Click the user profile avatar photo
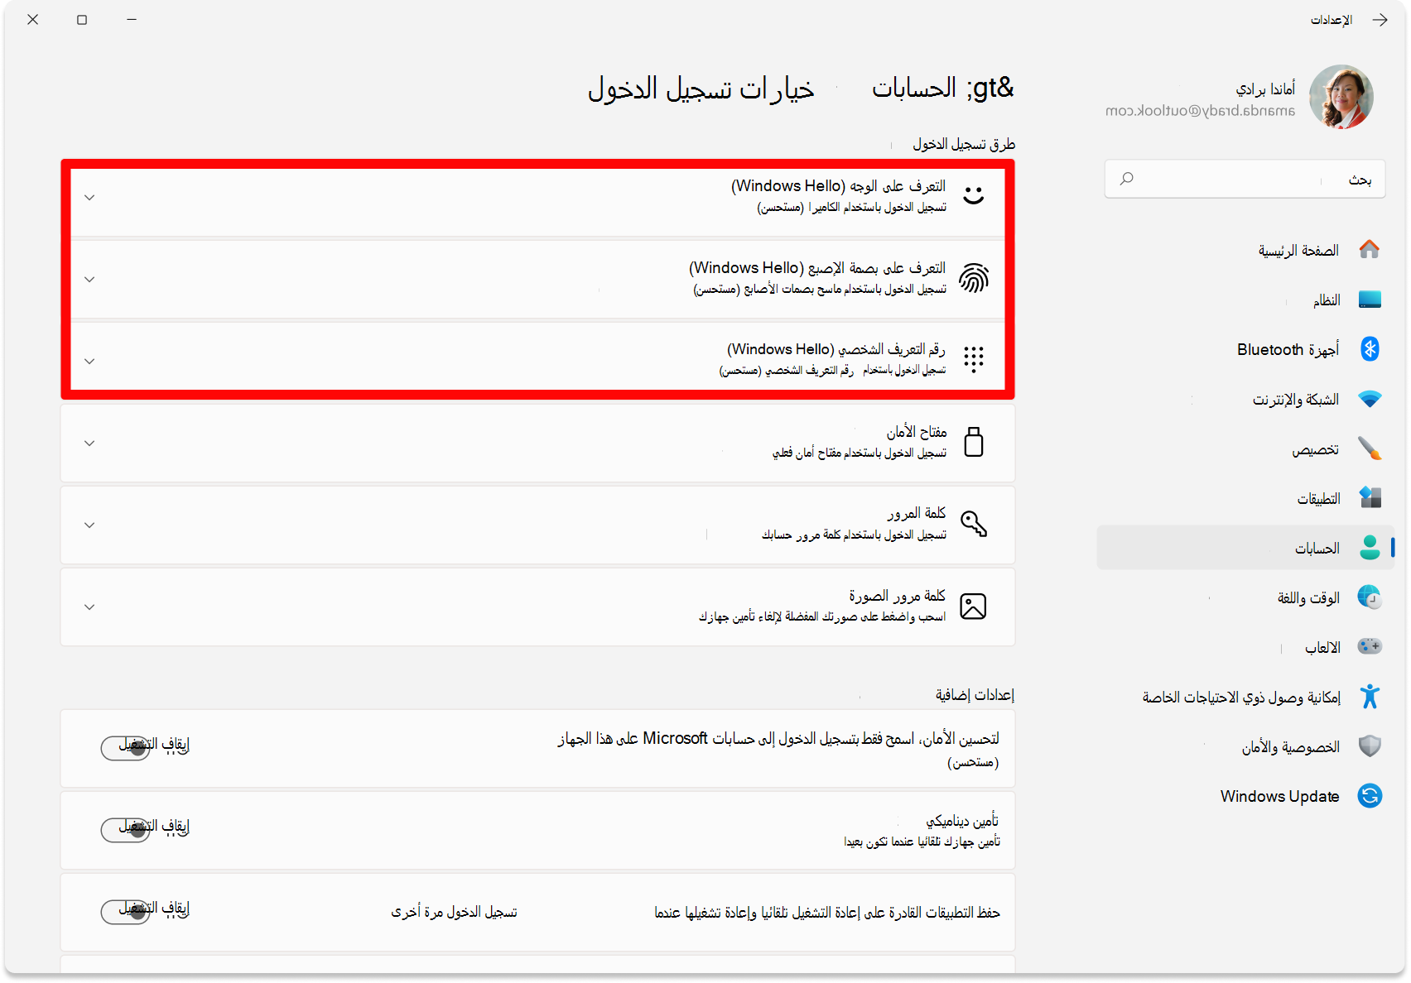 point(1341,97)
